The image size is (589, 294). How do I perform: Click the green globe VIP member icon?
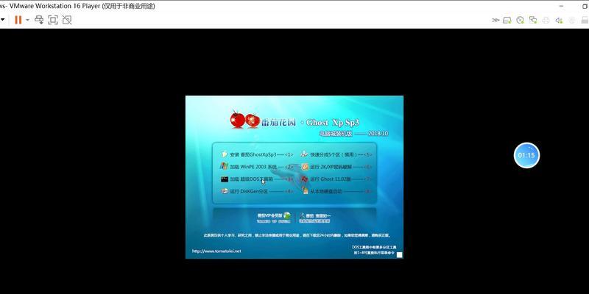(x=287, y=215)
